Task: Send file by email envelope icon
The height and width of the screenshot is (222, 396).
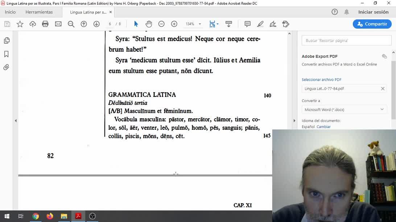Action: [x=58, y=24]
